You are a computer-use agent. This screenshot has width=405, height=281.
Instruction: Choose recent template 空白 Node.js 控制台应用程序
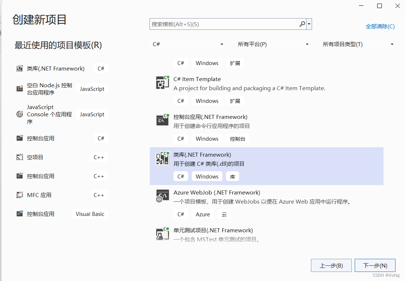tap(49, 89)
